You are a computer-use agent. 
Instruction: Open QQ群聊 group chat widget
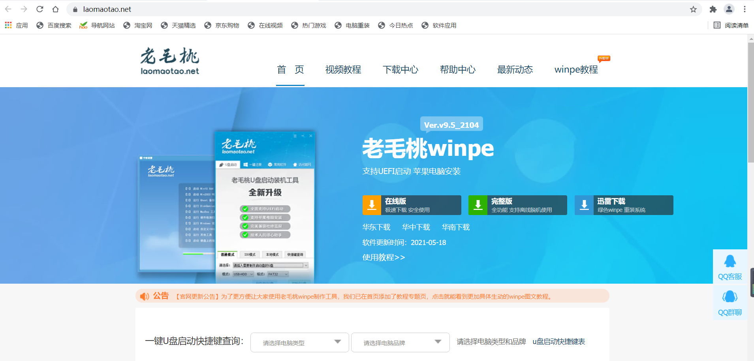[730, 303]
